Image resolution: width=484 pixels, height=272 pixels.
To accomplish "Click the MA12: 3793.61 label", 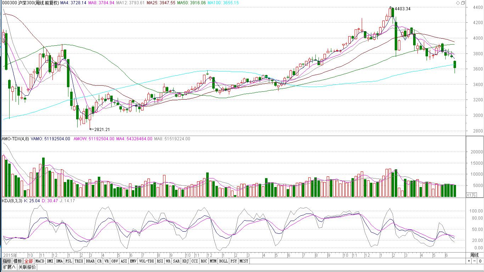I will [x=130, y=3].
